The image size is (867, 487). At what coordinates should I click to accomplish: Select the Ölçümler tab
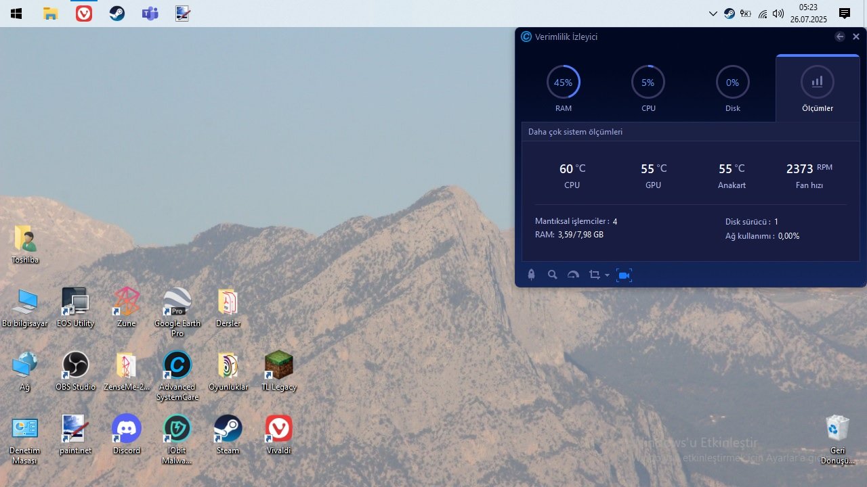click(817, 89)
